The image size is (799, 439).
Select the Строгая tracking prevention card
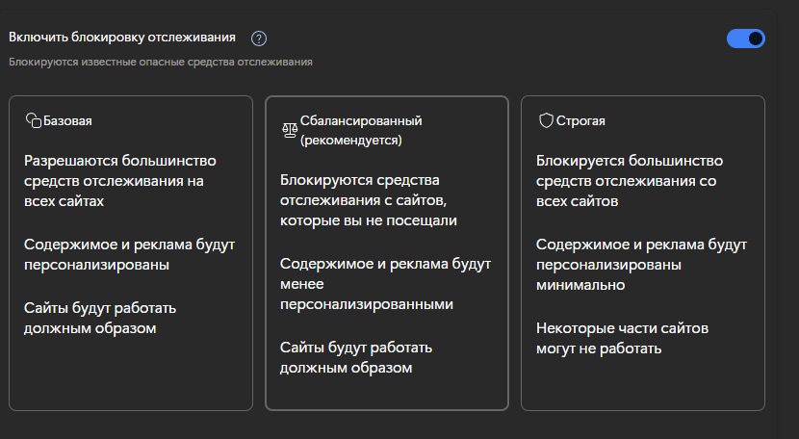pyautogui.click(x=642, y=253)
